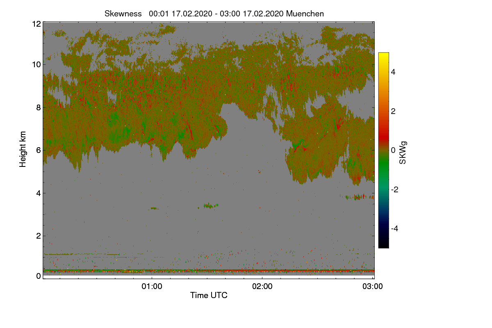
Task: Click the "SKWg" colorbar label
Action: 403,153
